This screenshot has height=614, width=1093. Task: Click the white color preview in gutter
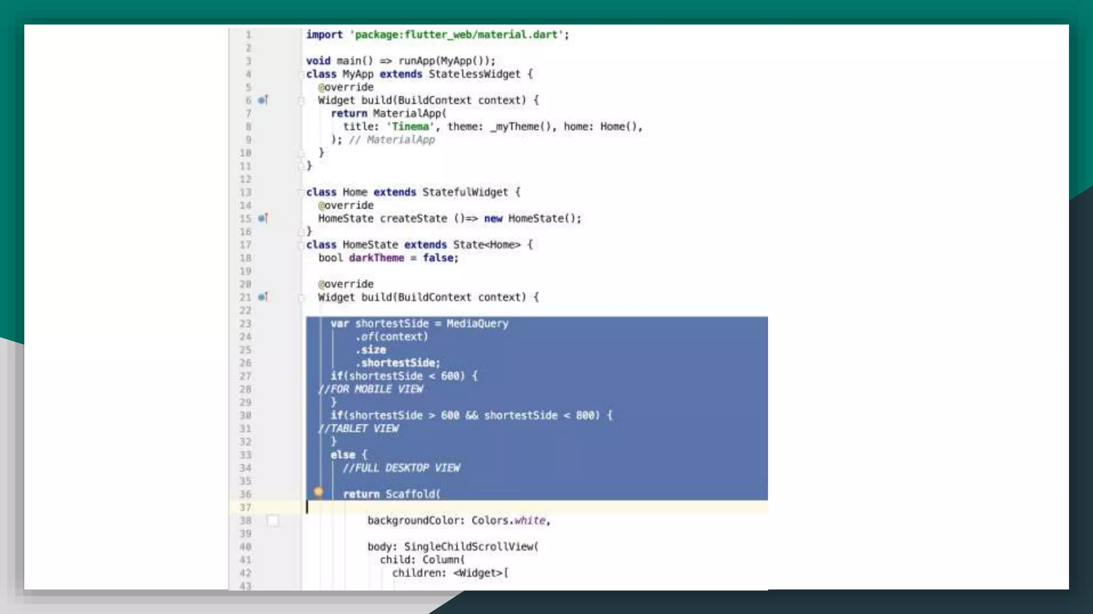273,521
